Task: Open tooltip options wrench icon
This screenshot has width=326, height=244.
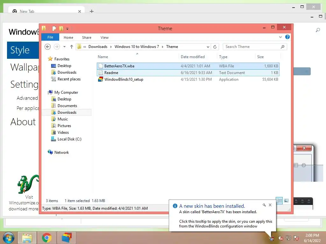Action: point(264,205)
